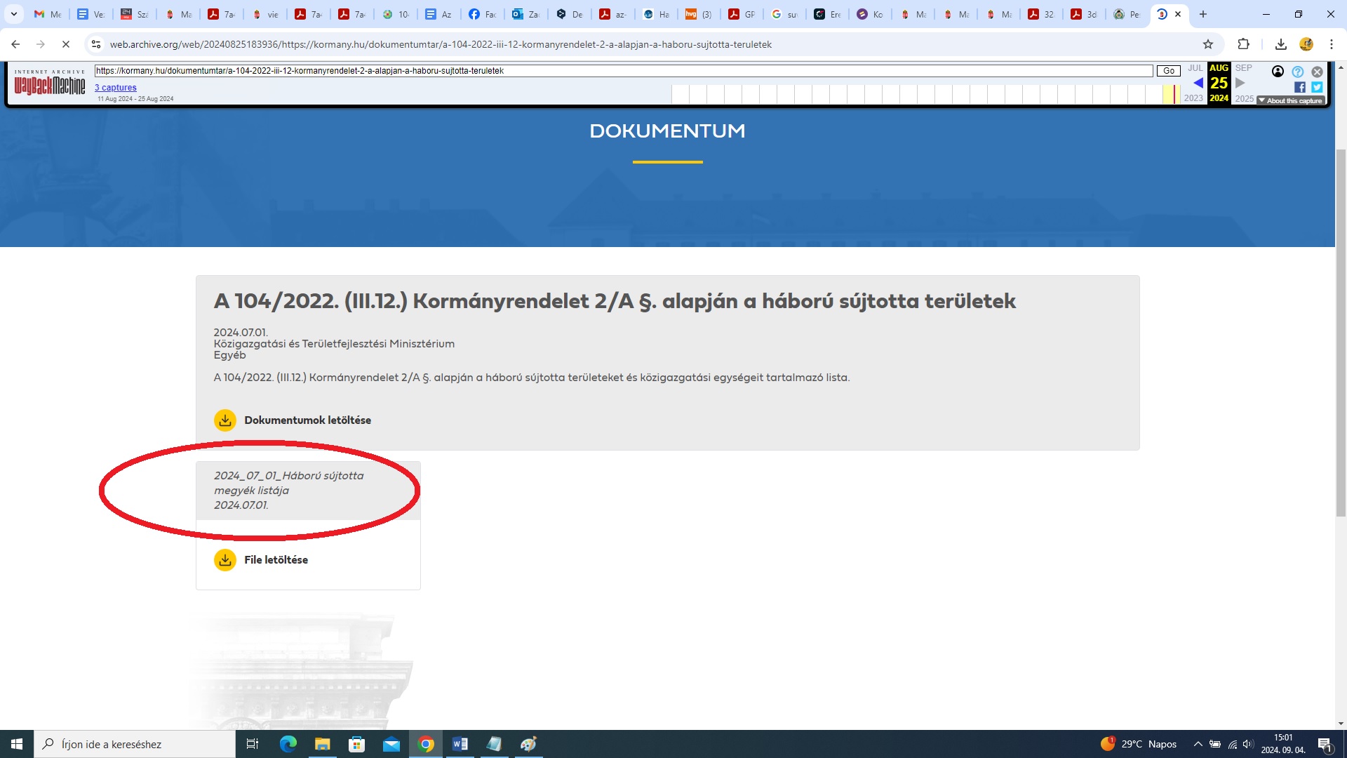Screen dimensions: 1347x758
Task: Open the Wayback user account icon
Action: point(1278,72)
